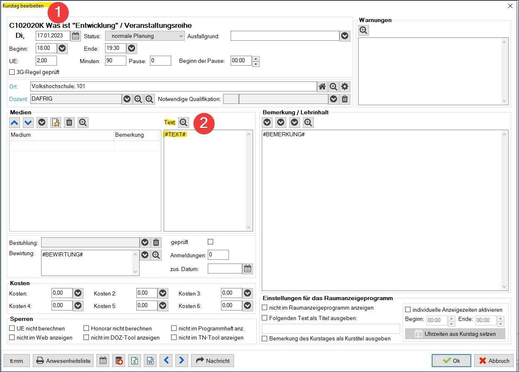The image size is (519, 372).
Task: Click into the Anmeldungen input field
Action: 218,255
